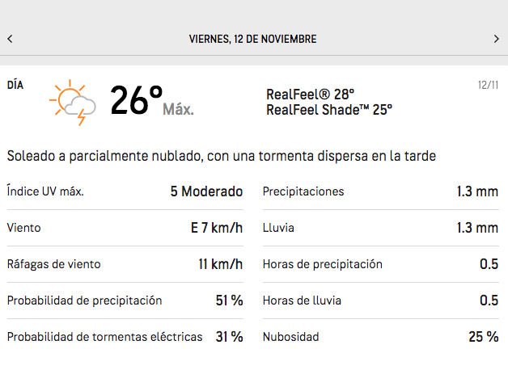Click the partly sunny thunderstorm weather icon
Image resolution: width=508 pixels, height=370 pixels.
tap(72, 103)
